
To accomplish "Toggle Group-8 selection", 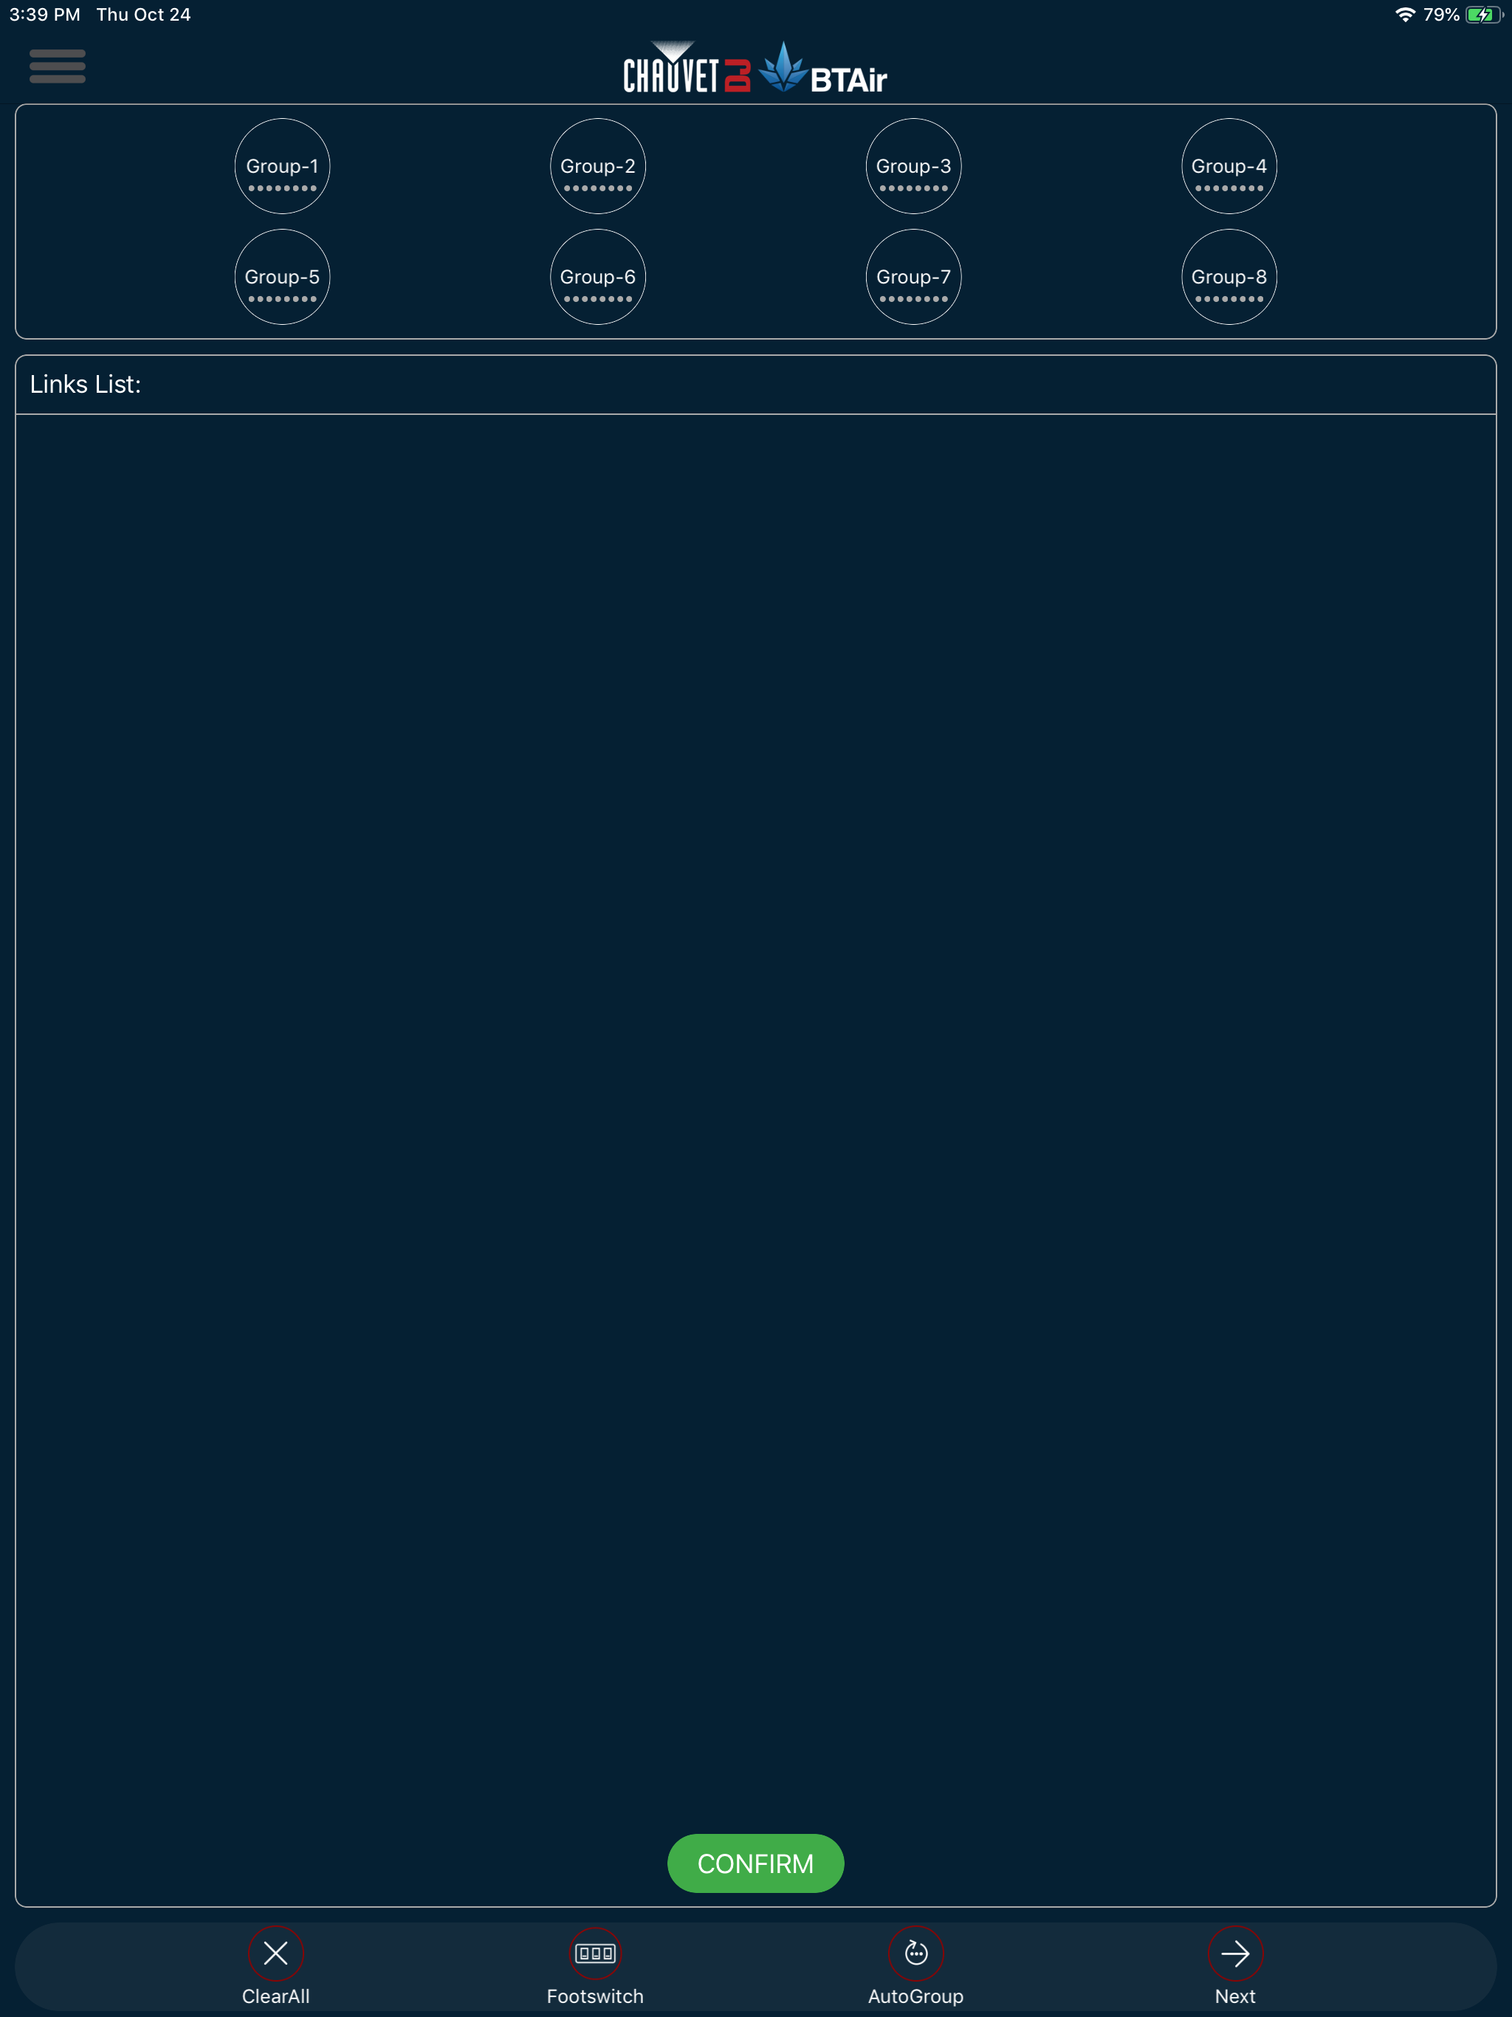I will (1228, 277).
